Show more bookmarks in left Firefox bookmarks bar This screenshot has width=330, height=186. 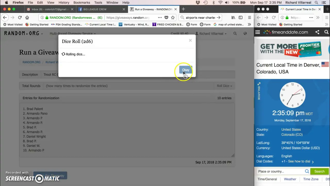[249, 25]
